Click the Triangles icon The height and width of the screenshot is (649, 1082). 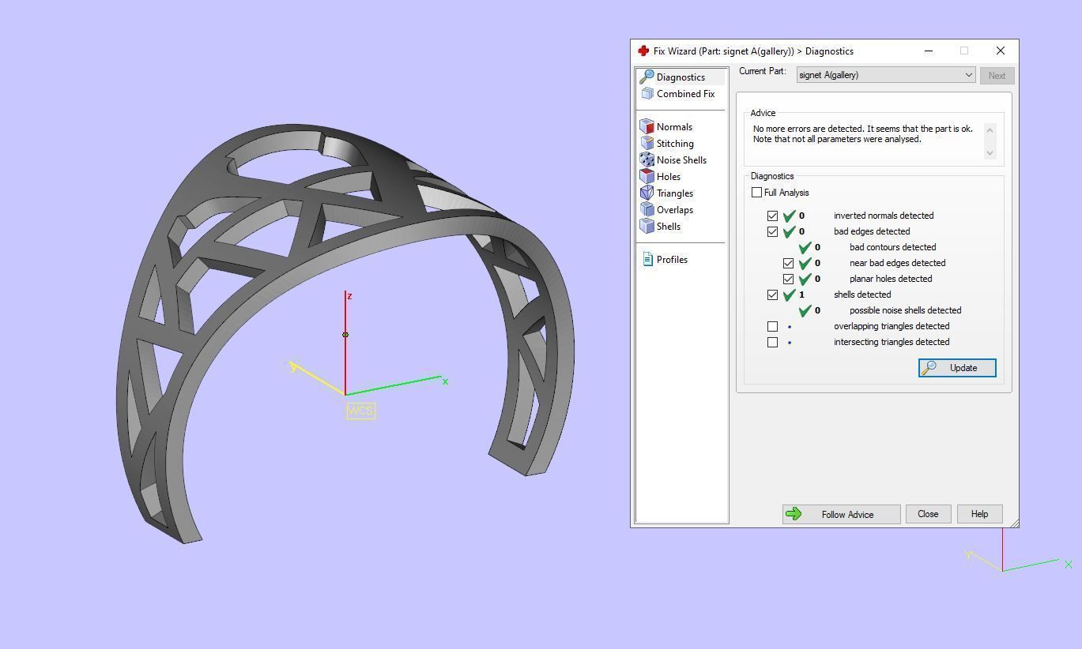coord(647,193)
